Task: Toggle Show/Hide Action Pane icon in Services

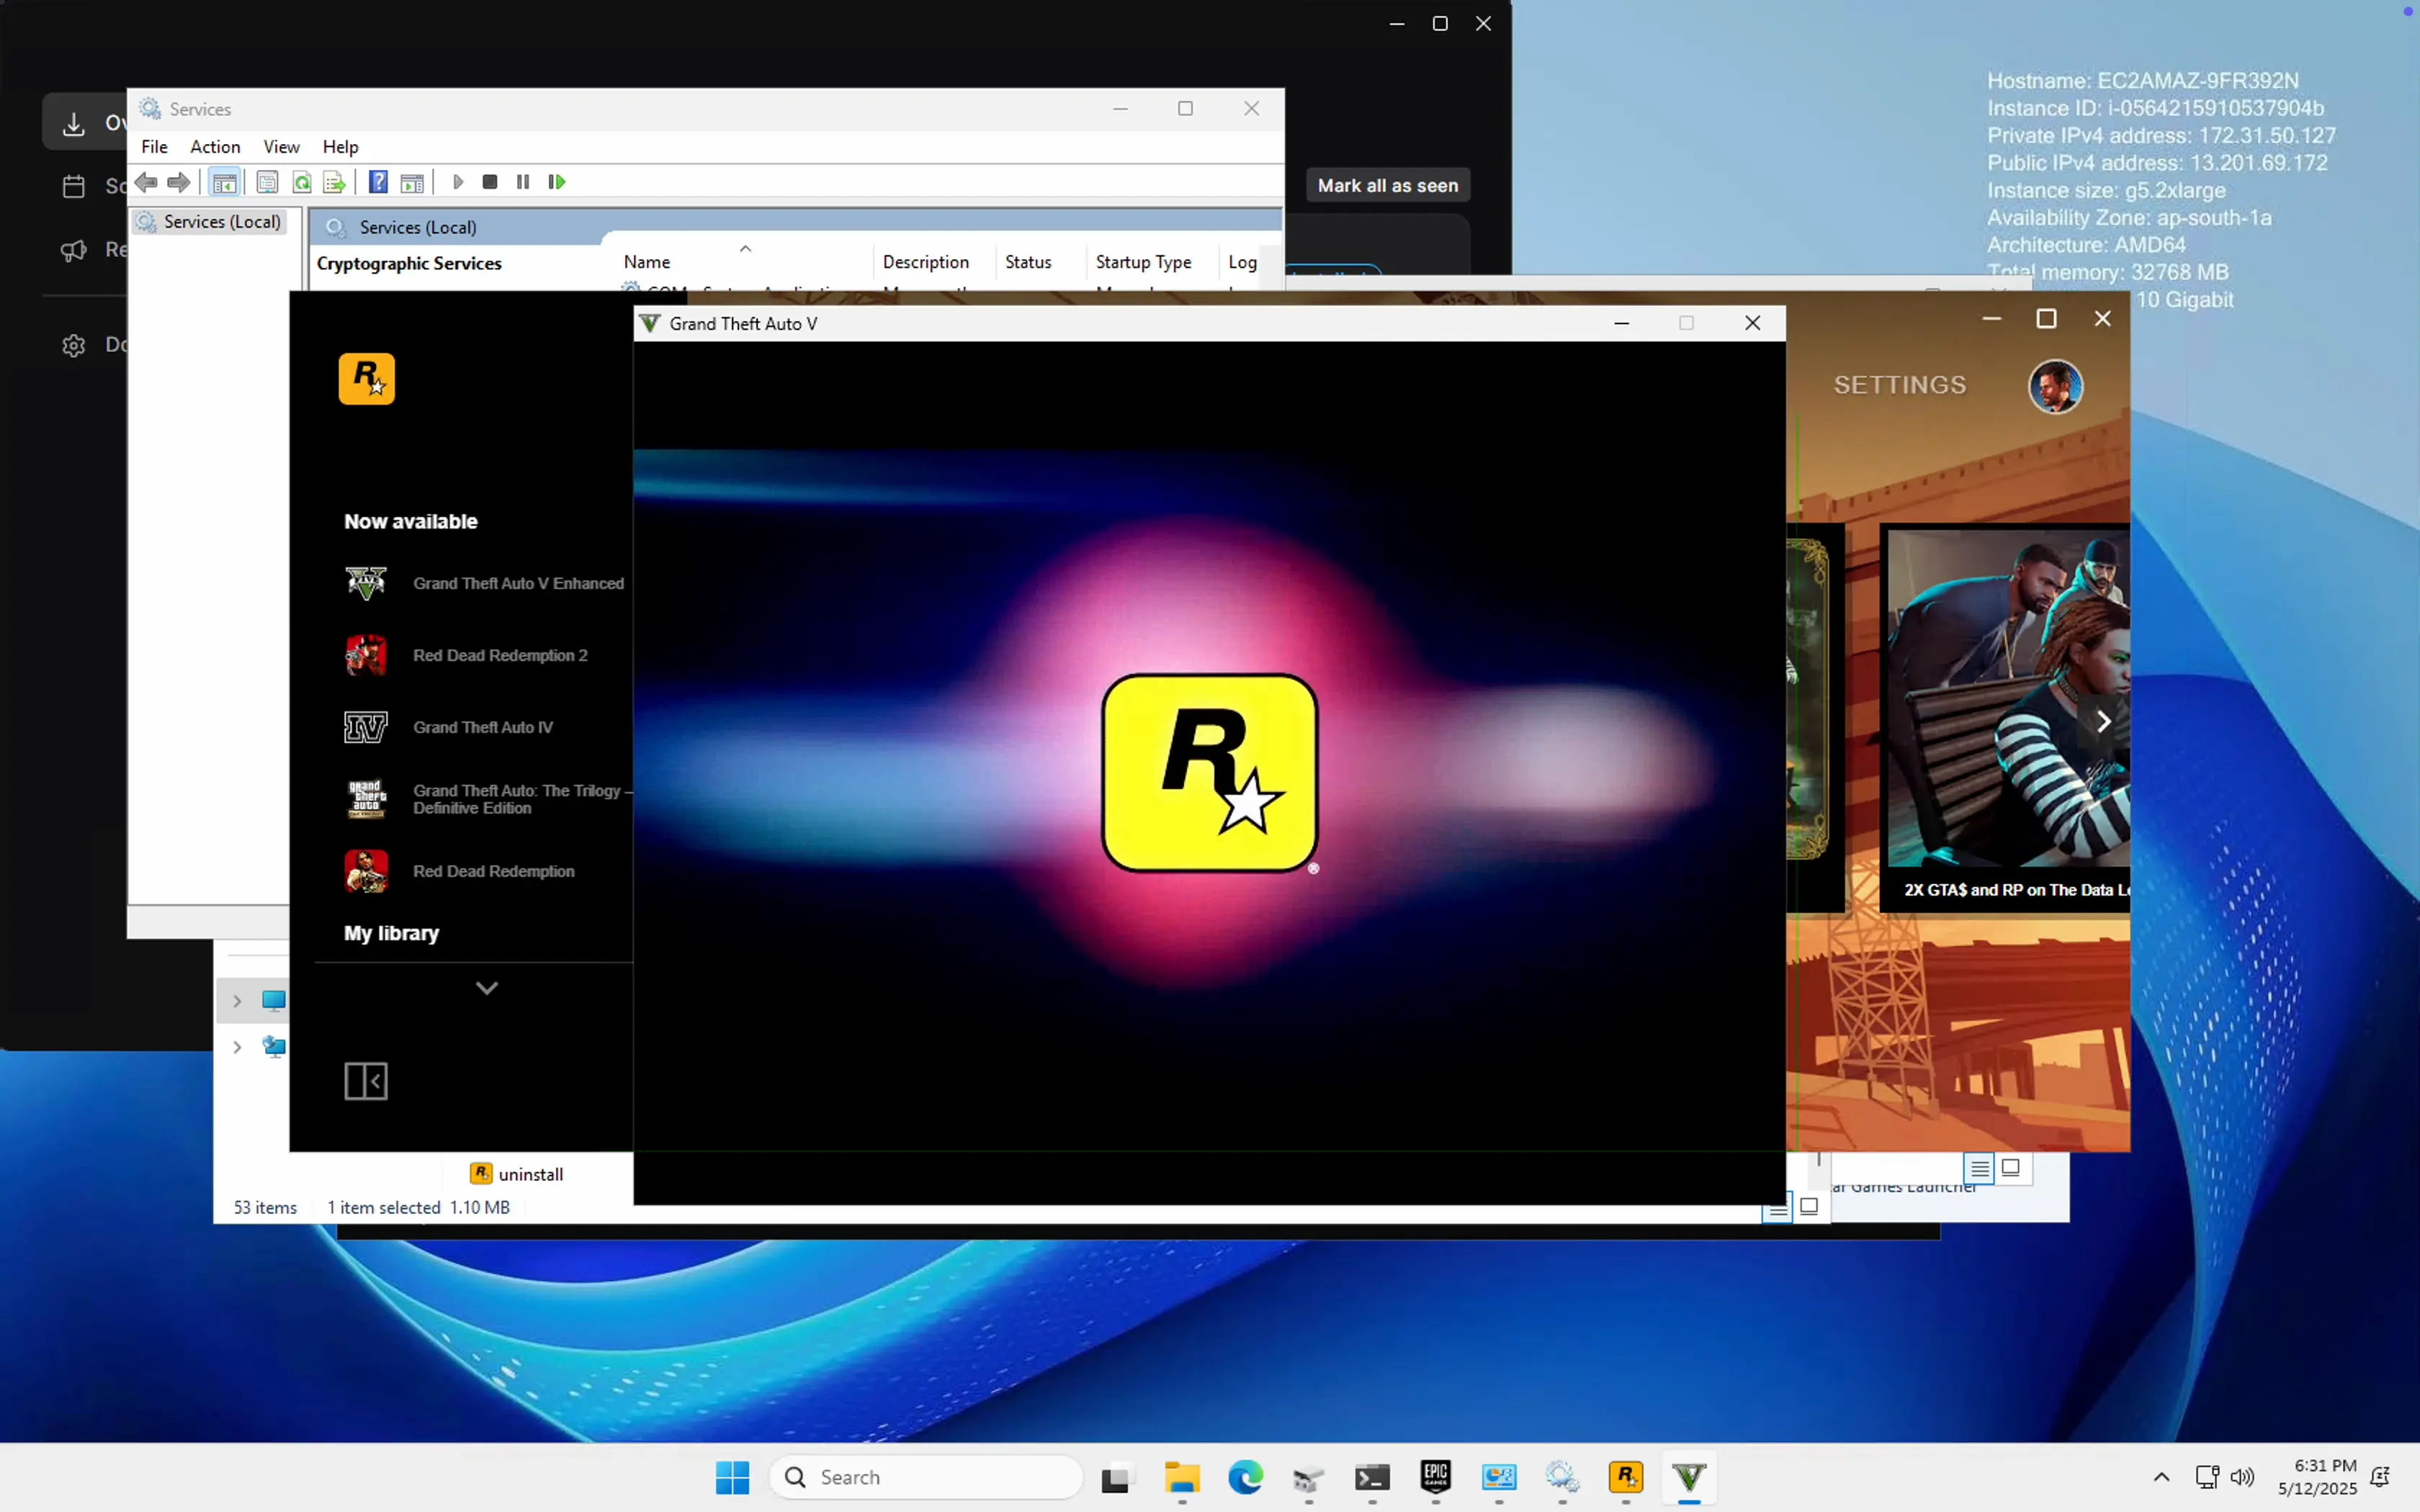Action: (412, 182)
